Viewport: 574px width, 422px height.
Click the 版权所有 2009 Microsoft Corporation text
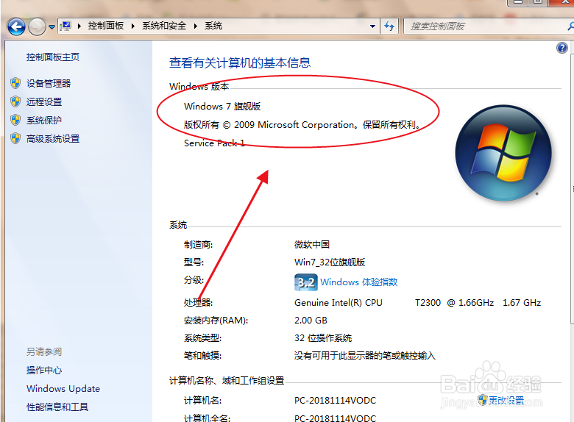tap(302, 125)
